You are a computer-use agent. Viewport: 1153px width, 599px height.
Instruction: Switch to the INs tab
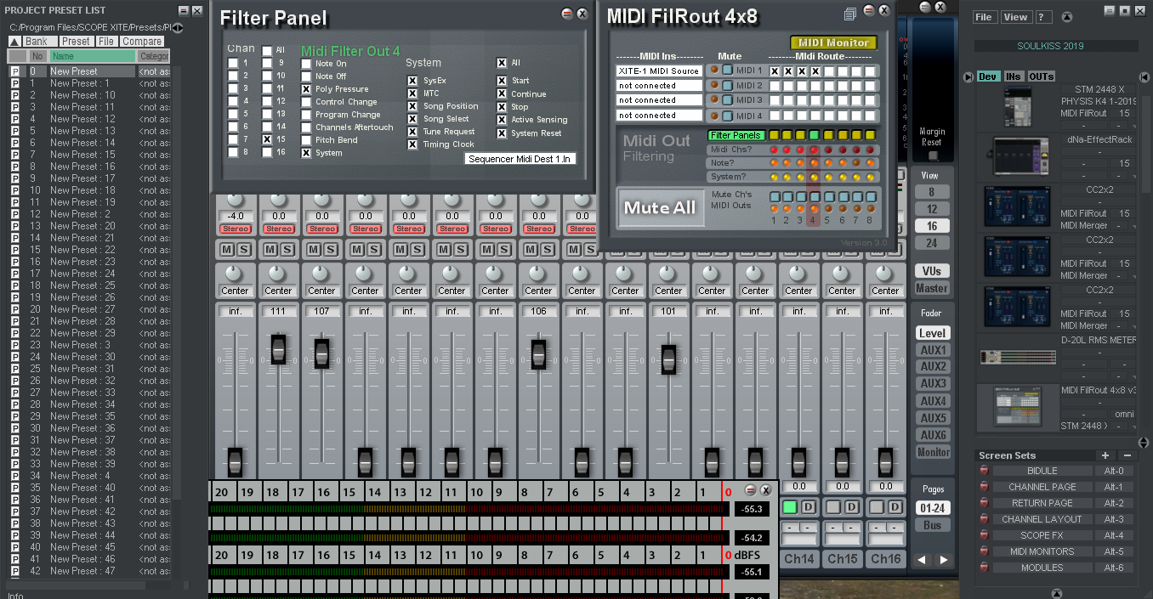click(1013, 76)
